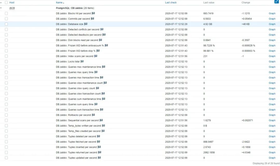The height and width of the screenshot is (166, 280).
Task: Click the PostgreSQL: DB zabbix group title
Action: [x=69, y=8]
